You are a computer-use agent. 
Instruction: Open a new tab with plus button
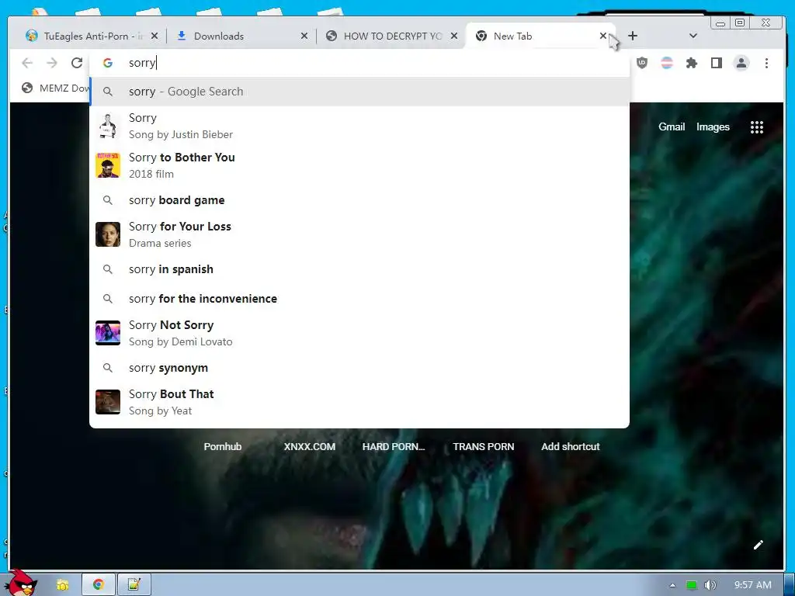[632, 36]
